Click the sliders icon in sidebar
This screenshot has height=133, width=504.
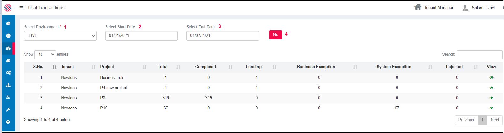[x=8, y=97]
